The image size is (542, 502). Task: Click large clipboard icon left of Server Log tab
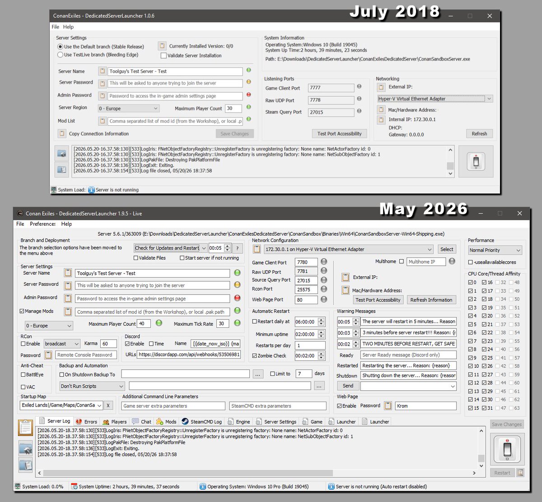point(25,427)
